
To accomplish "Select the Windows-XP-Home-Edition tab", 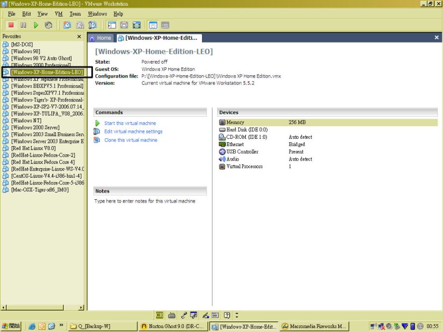I will 158,38.
